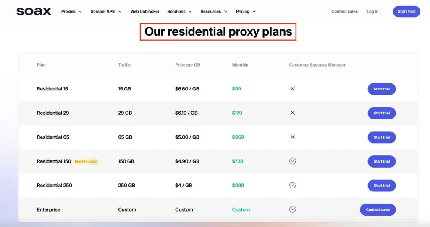This screenshot has width=430, height=227.
Task: Click the X icon in Residential 15 row
Action: [293, 89]
